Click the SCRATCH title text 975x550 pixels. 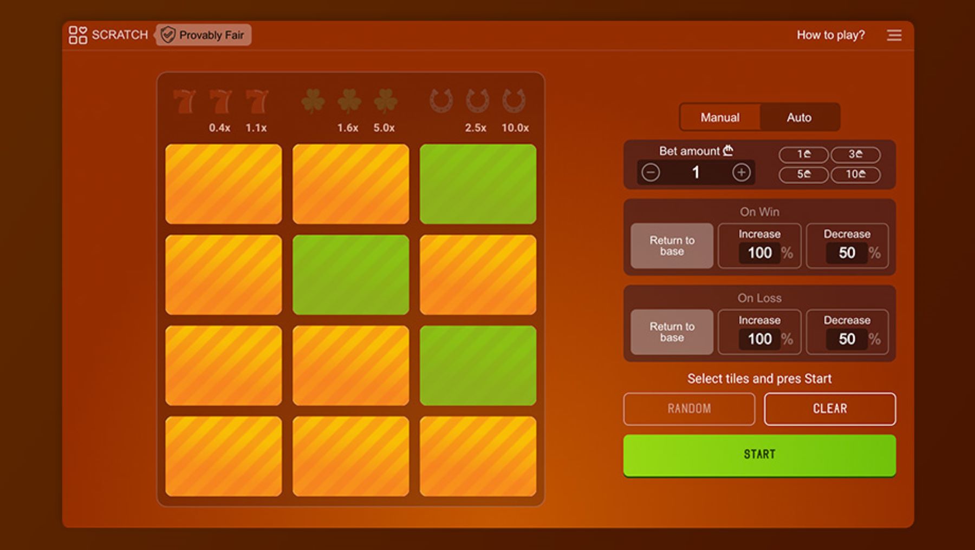(120, 35)
